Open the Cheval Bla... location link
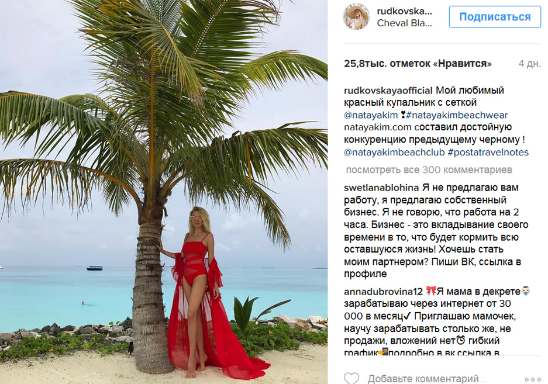The height and width of the screenshot is (384, 548). [x=405, y=23]
